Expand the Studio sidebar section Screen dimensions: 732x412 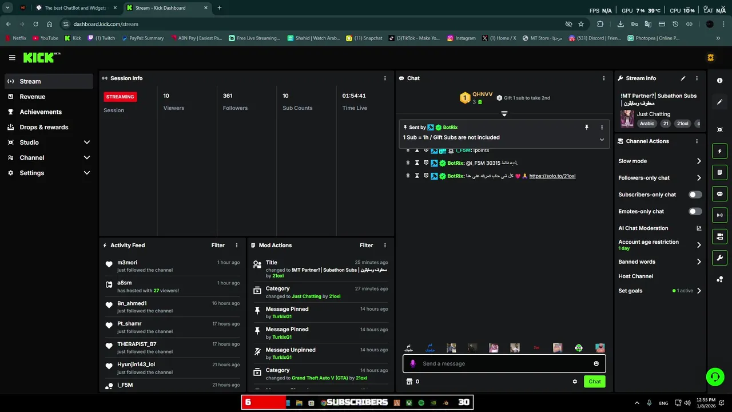(87, 142)
